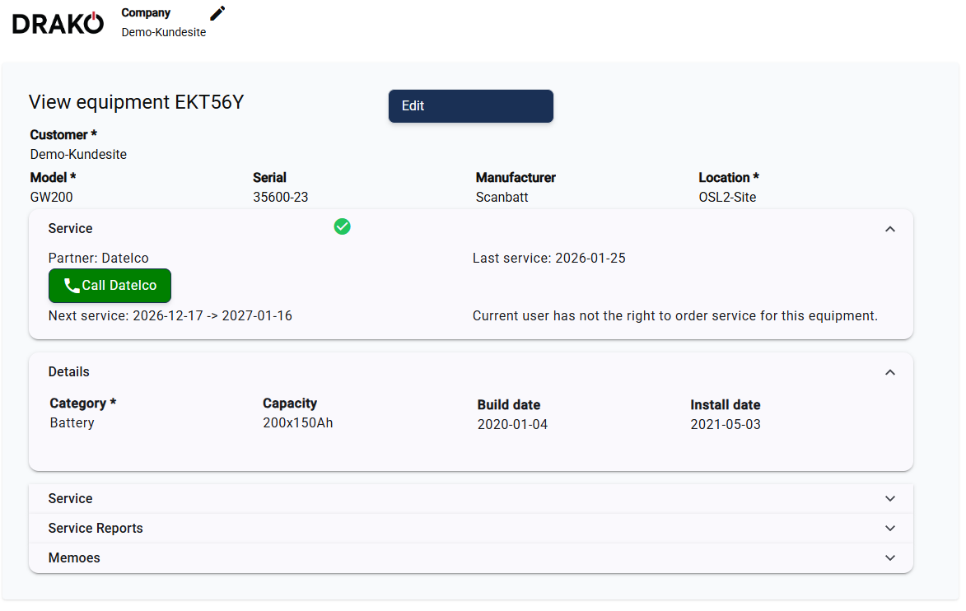Click the Serial field label
Screen dimensions: 966x611
pos(270,177)
